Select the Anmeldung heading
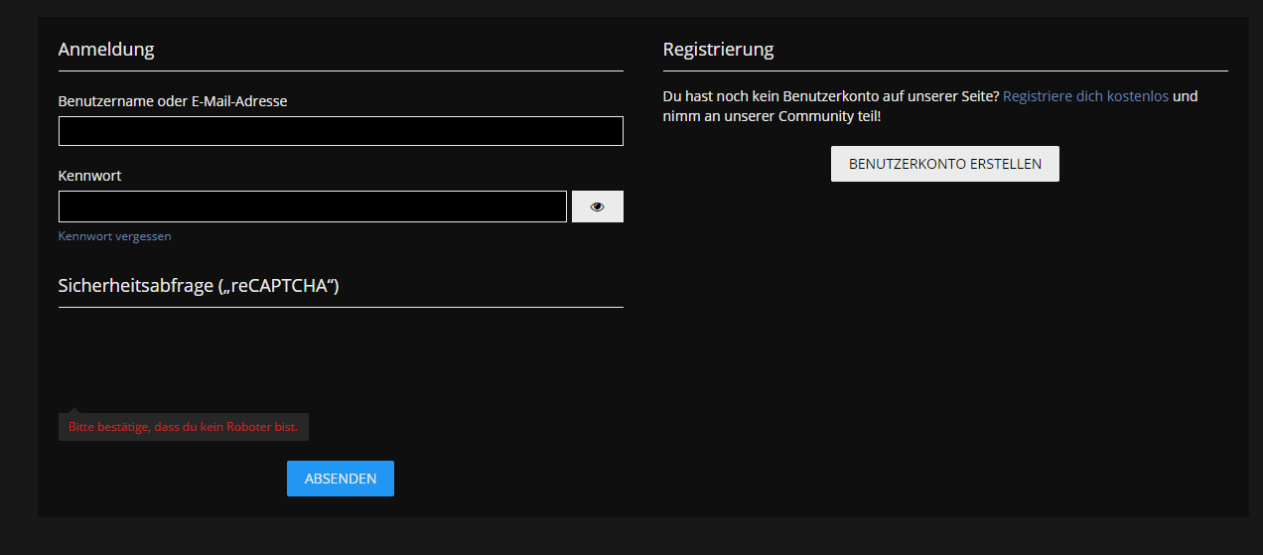1263x555 pixels. (106, 49)
